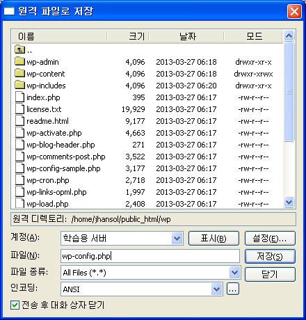Toggle '전송 후 대화 상자 닫기' checkbox
Image resolution: width=306 pixels, height=320 pixels.
15,305
